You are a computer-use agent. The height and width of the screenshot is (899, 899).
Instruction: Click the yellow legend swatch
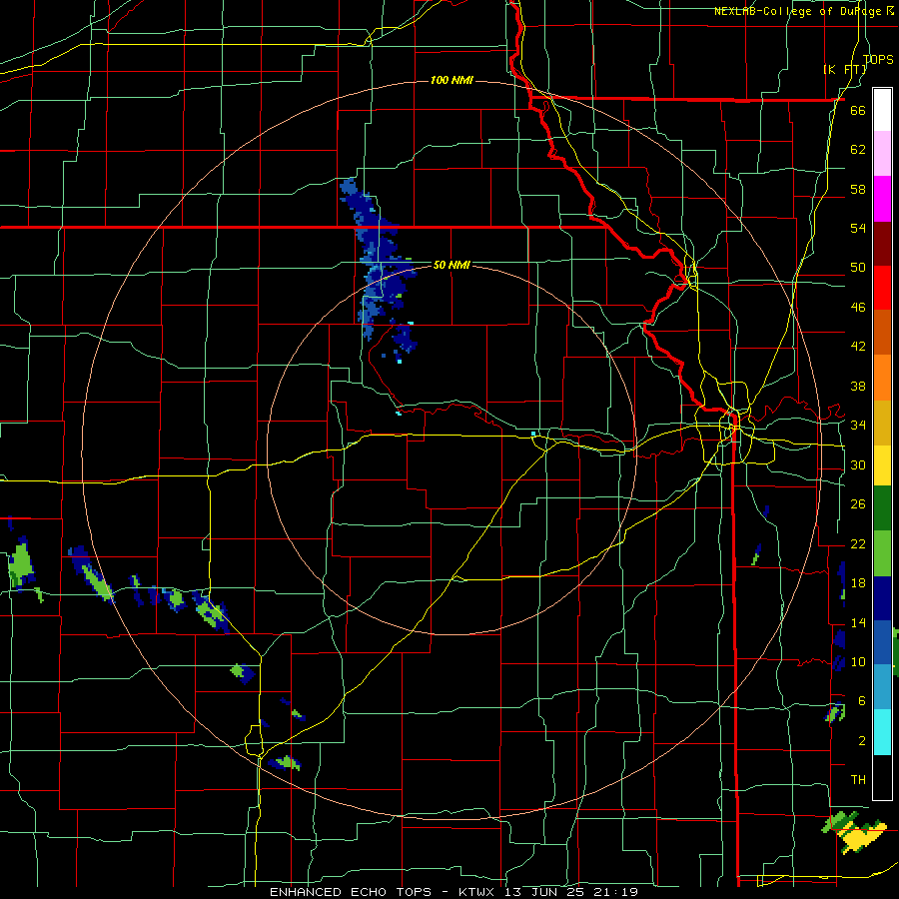tap(882, 464)
